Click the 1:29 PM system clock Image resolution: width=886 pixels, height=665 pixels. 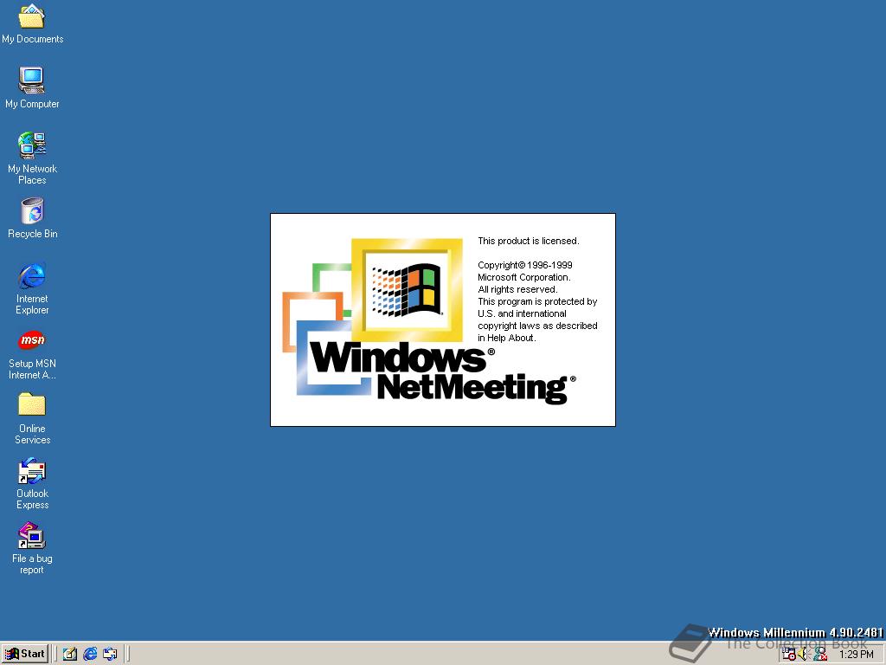[856, 655]
